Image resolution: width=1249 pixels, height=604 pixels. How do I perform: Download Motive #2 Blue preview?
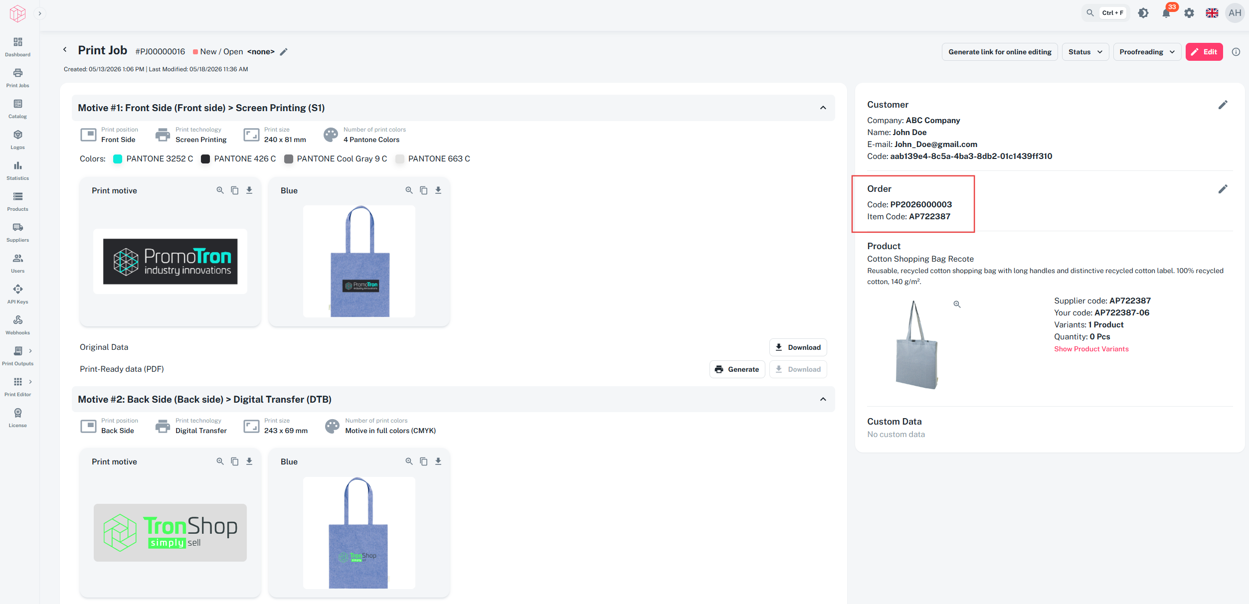point(438,461)
